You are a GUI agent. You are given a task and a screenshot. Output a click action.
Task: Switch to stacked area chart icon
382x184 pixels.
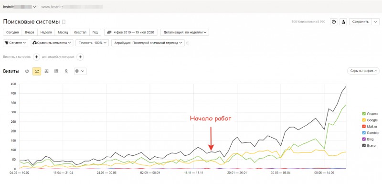[46, 71]
